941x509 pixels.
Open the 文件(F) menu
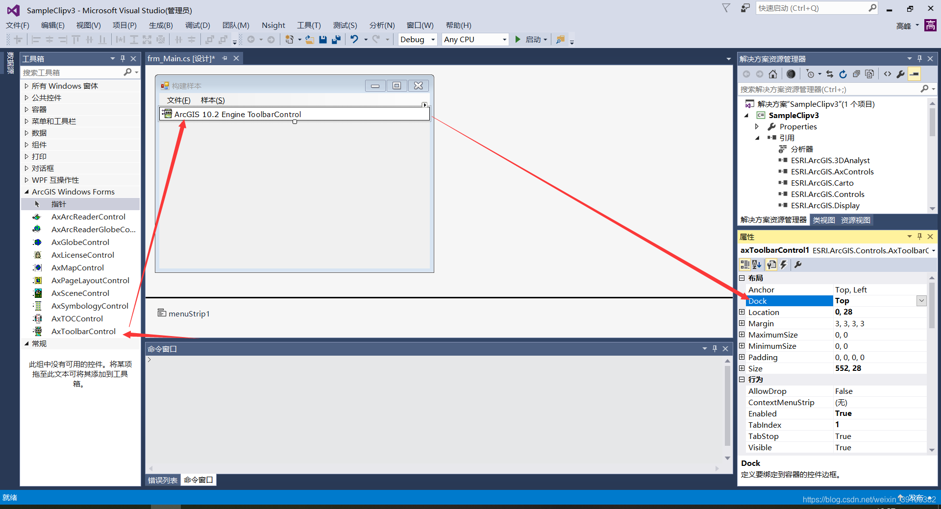pos(18,25)
